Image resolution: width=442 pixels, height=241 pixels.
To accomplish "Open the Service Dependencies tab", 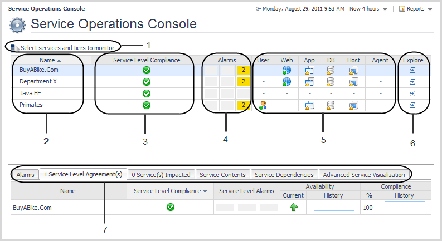I will tap(285, 175).
